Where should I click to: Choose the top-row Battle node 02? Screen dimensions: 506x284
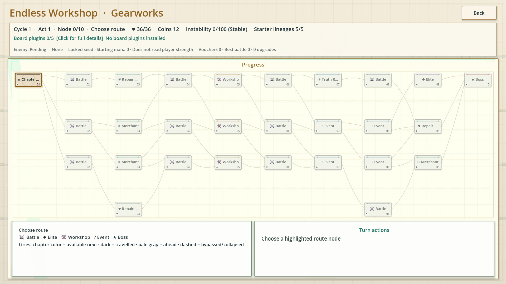point(78,80)
